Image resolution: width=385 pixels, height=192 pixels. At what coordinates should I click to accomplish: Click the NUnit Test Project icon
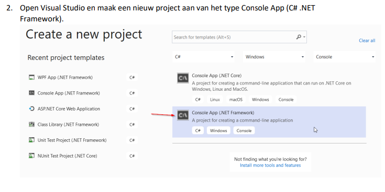pos(31,155)
